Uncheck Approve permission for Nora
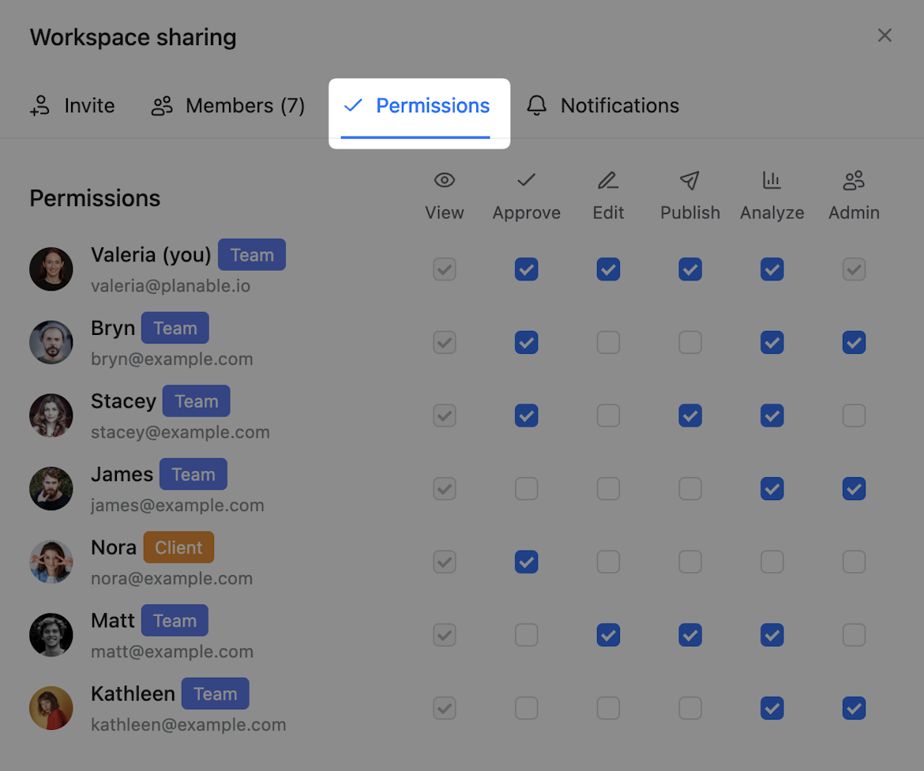The image size is (924, 771). pos(526,562)
